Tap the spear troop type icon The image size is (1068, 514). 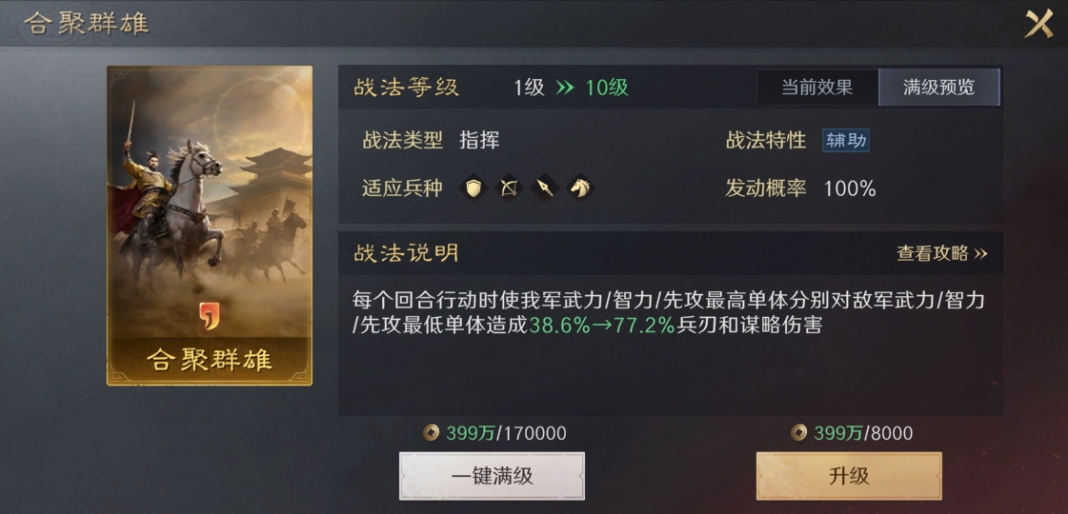[544, 188]
